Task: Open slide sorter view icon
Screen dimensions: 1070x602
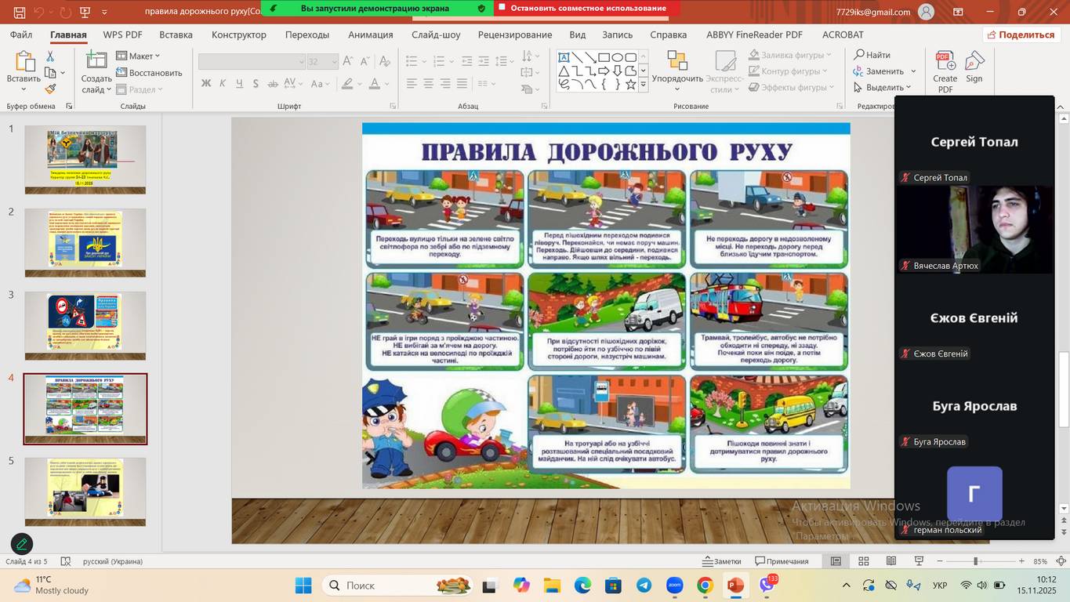Action: (x=863, y=561)
